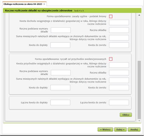The width and height of the screenshot is (144, 136).
Task: Click 'Kwota do zwrotu' field in ryczałt section
Action: click(119, 88)
